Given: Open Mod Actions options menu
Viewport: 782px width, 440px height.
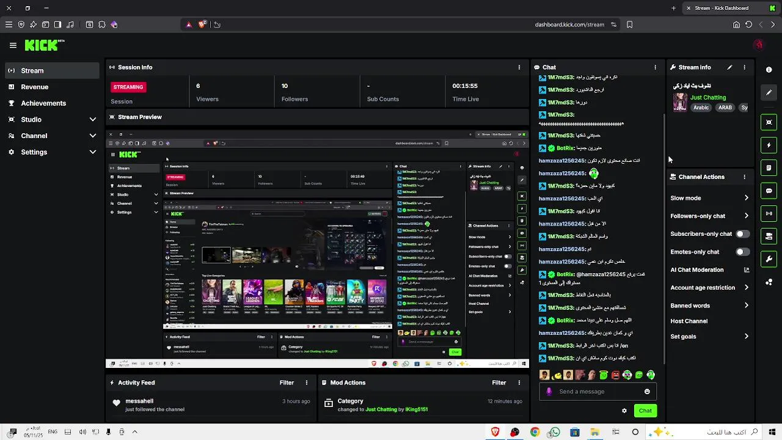Looking at the screenshot, I should [x=519, y=383].
